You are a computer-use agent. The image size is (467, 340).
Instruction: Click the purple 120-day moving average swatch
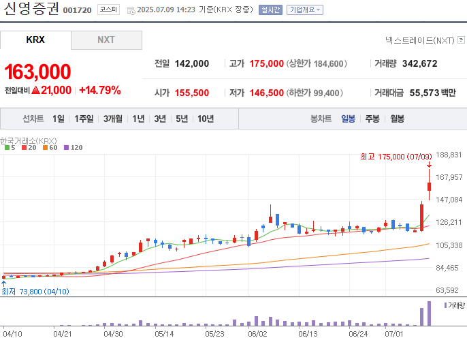click(x=67, y=147)
